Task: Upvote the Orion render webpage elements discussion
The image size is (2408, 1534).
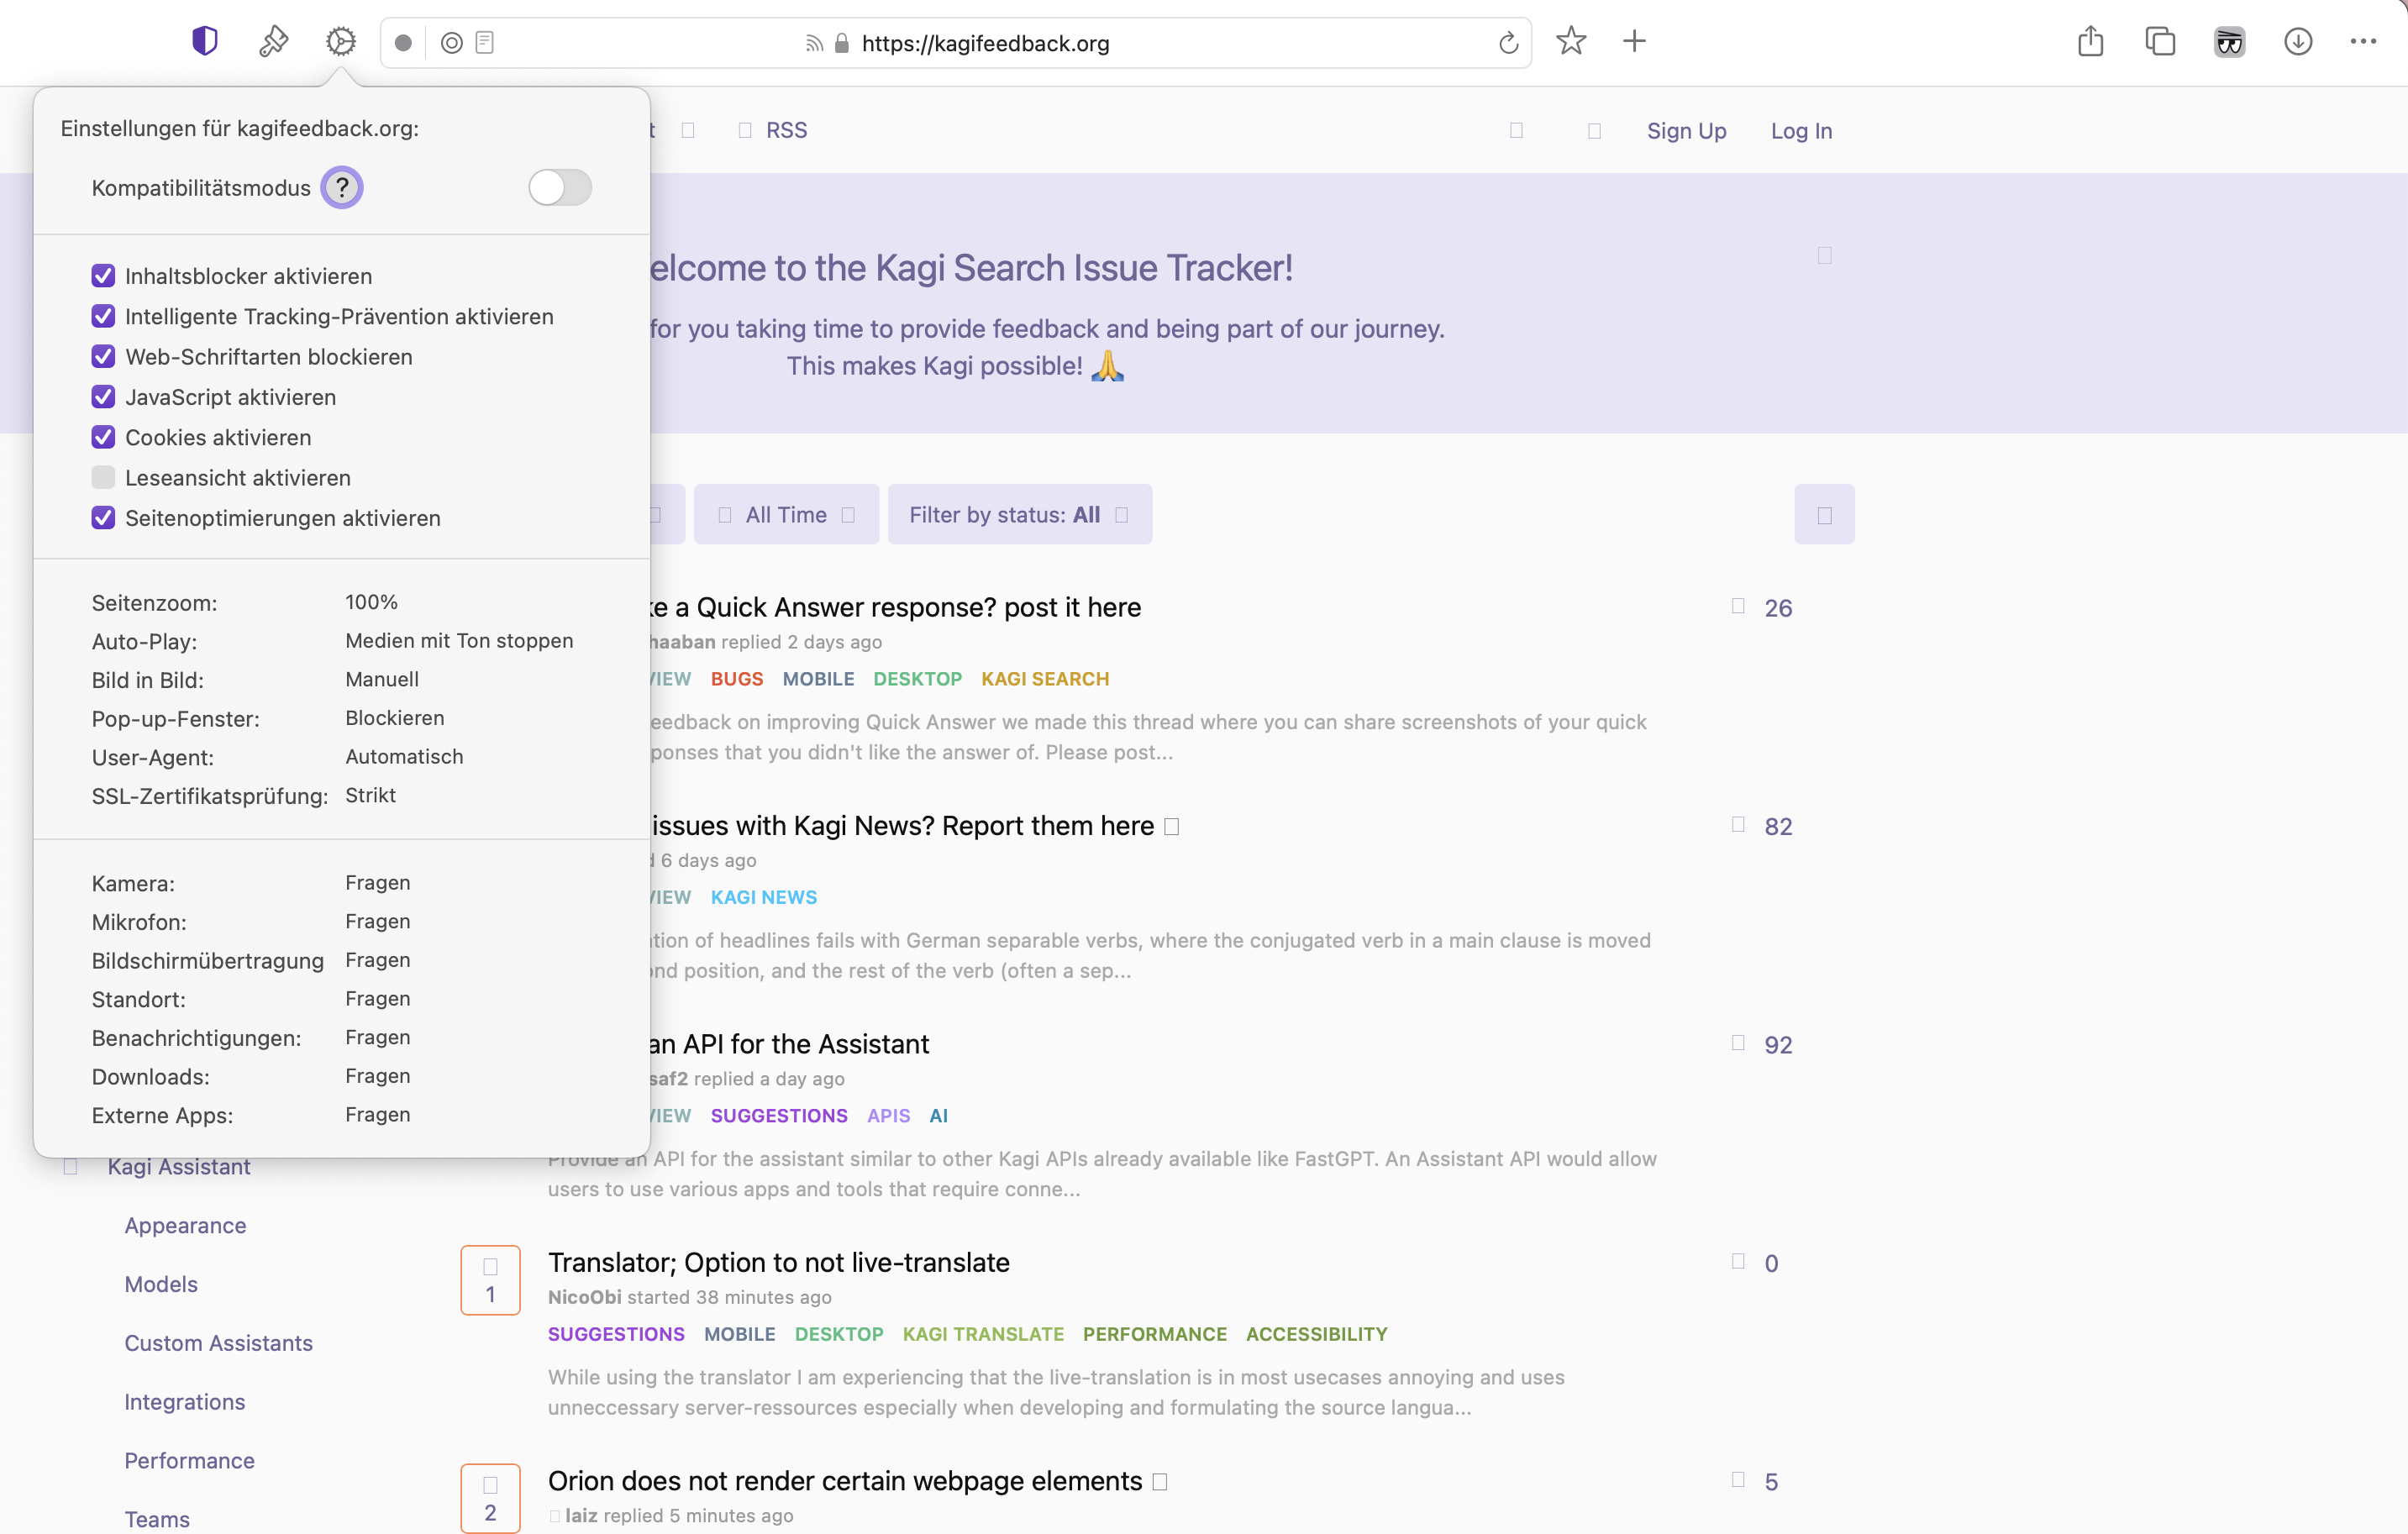Action: (490, 1498)
